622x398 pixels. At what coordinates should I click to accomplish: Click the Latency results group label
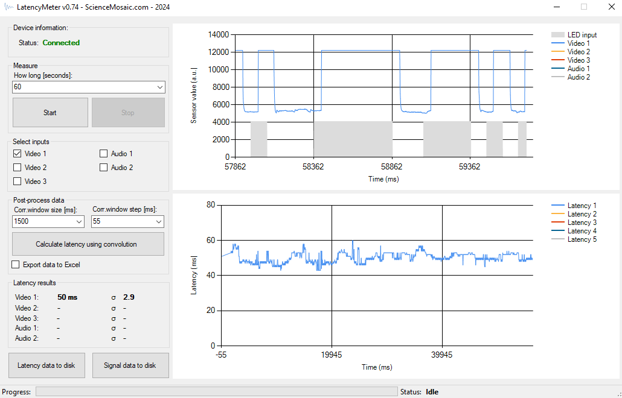click(x=34, y=283)
